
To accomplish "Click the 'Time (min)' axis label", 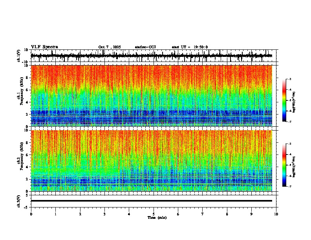I will coord(157,218).
